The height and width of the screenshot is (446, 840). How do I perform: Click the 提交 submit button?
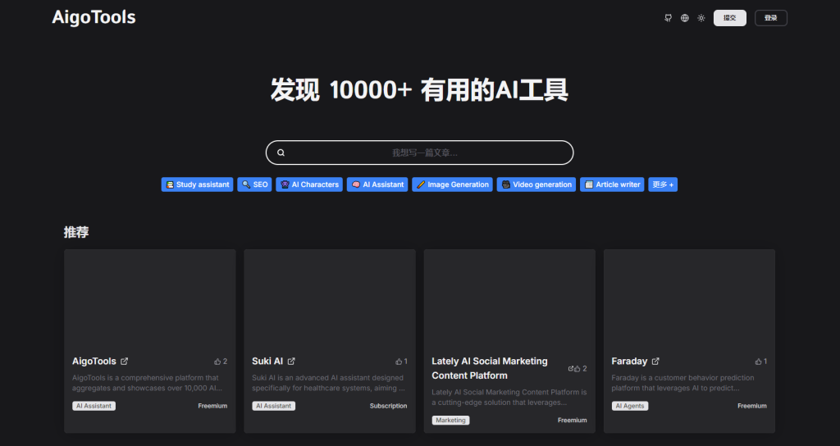pyautogui.click(x=729, y=18)
